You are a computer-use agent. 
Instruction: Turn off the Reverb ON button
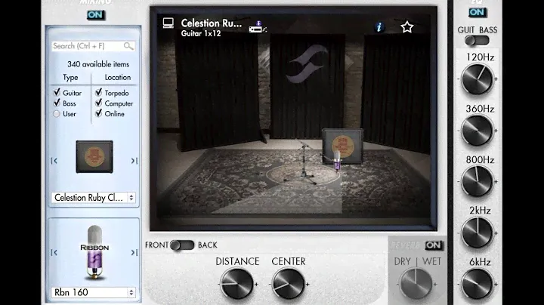pyautogui.click(x=433, y=245)
